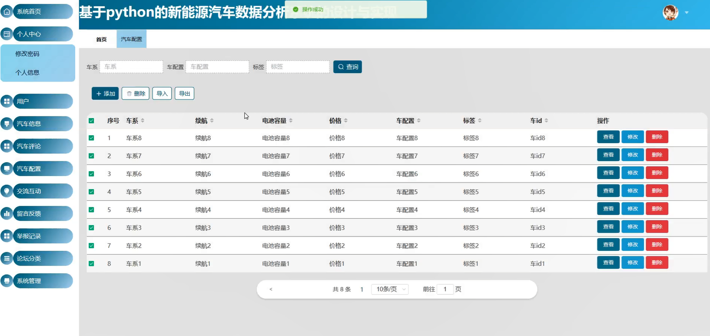Focus the 车配置 search field
The image size is (710, 336).
coord(217,67)
